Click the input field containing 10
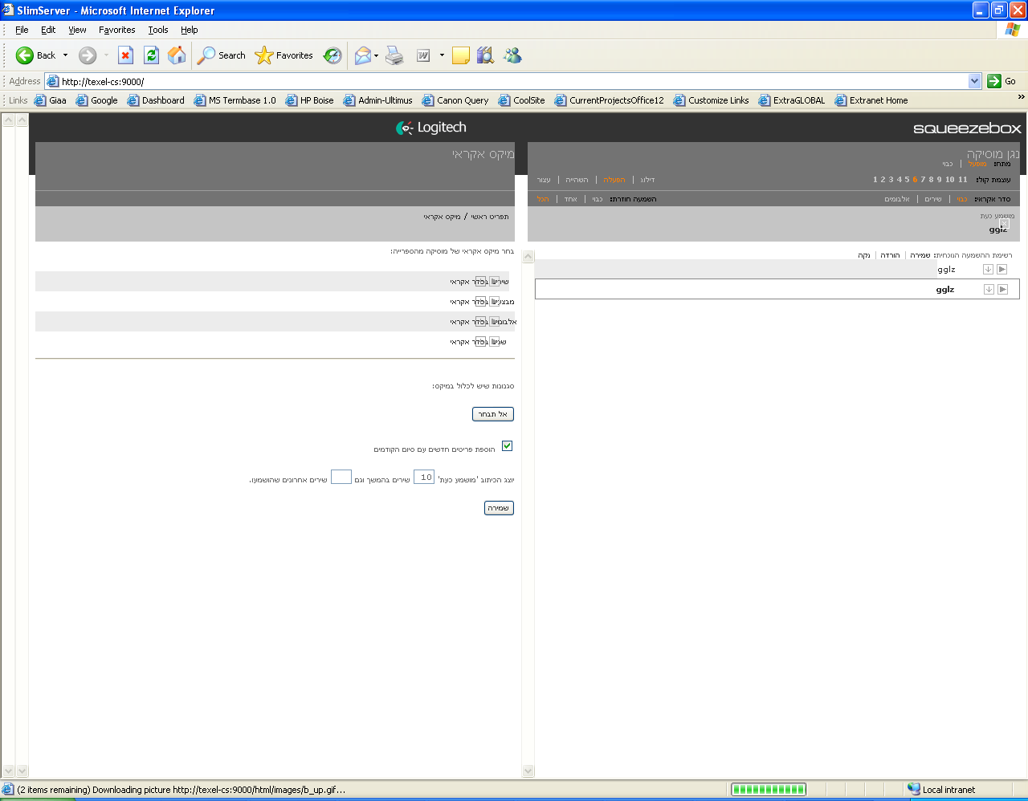The width and height of the screenshot is (1028, 801). [424, 478]
